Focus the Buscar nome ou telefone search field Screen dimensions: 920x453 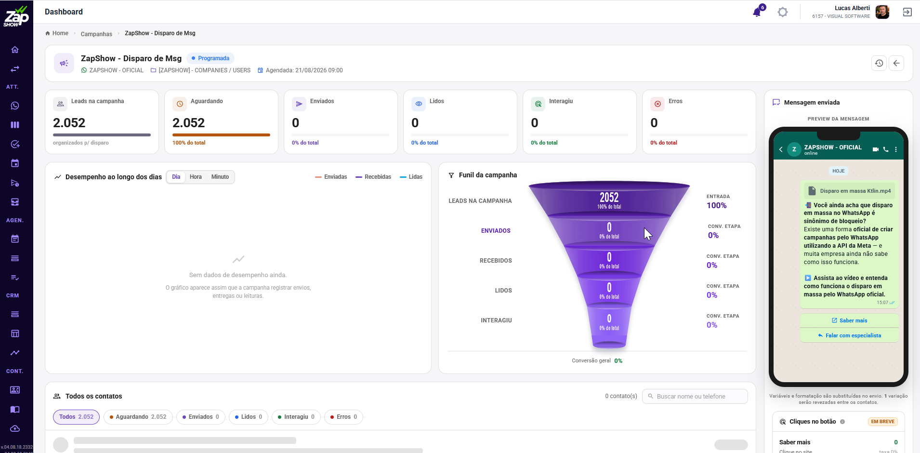[x=695, y=396]
